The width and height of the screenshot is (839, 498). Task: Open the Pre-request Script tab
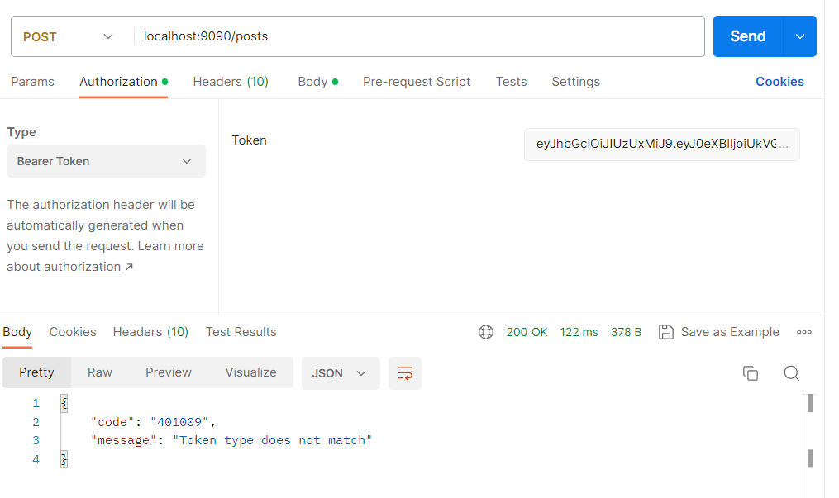[x=417, y=82]
